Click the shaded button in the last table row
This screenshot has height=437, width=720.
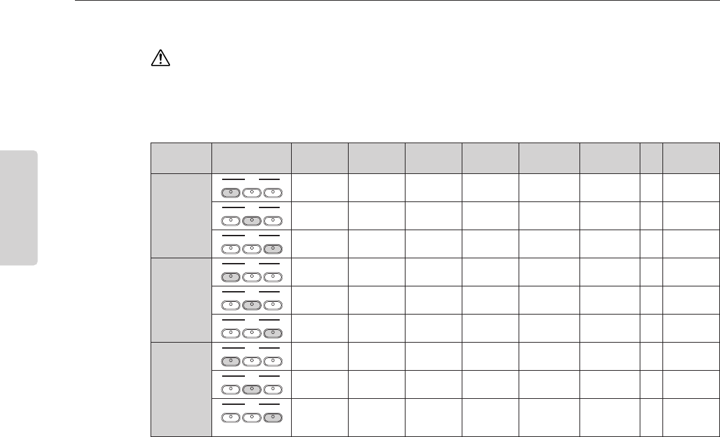coord(273,418)
